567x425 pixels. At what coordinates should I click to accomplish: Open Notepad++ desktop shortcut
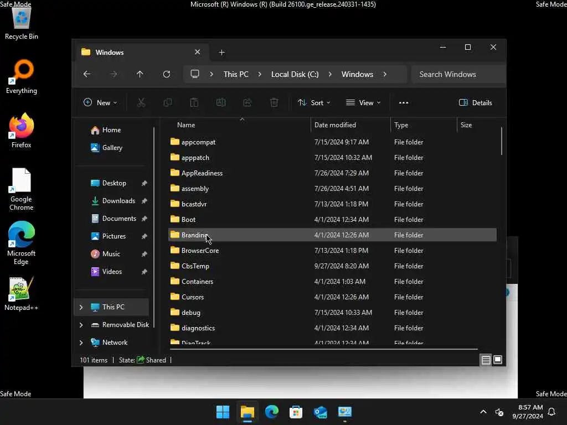click(x=22, y=294)
